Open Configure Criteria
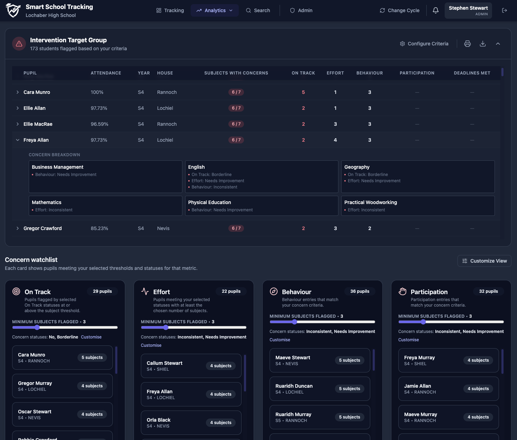This screenshot has width=517, height=440. 424,44
